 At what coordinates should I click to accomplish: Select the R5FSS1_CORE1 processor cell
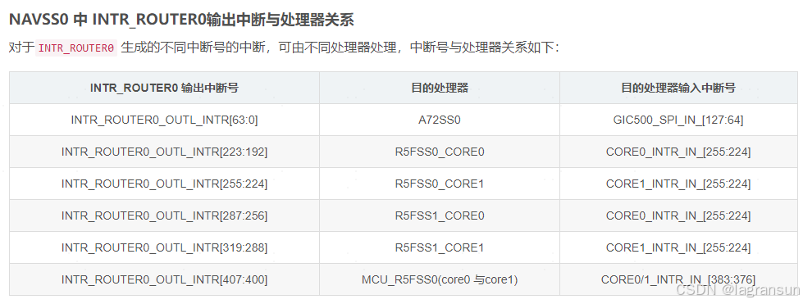point(440,247)
